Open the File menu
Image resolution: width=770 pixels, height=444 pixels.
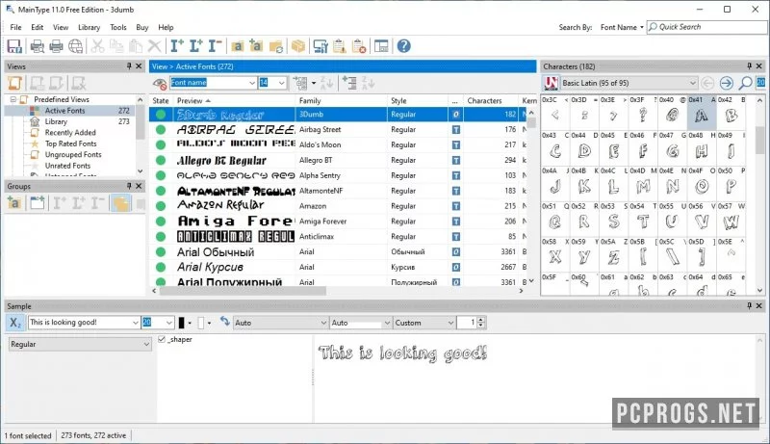pyautogui.click(x=15, y=28)
